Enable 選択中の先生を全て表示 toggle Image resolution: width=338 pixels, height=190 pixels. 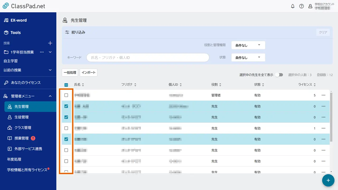pyautogui.click(x=279, y=75)
